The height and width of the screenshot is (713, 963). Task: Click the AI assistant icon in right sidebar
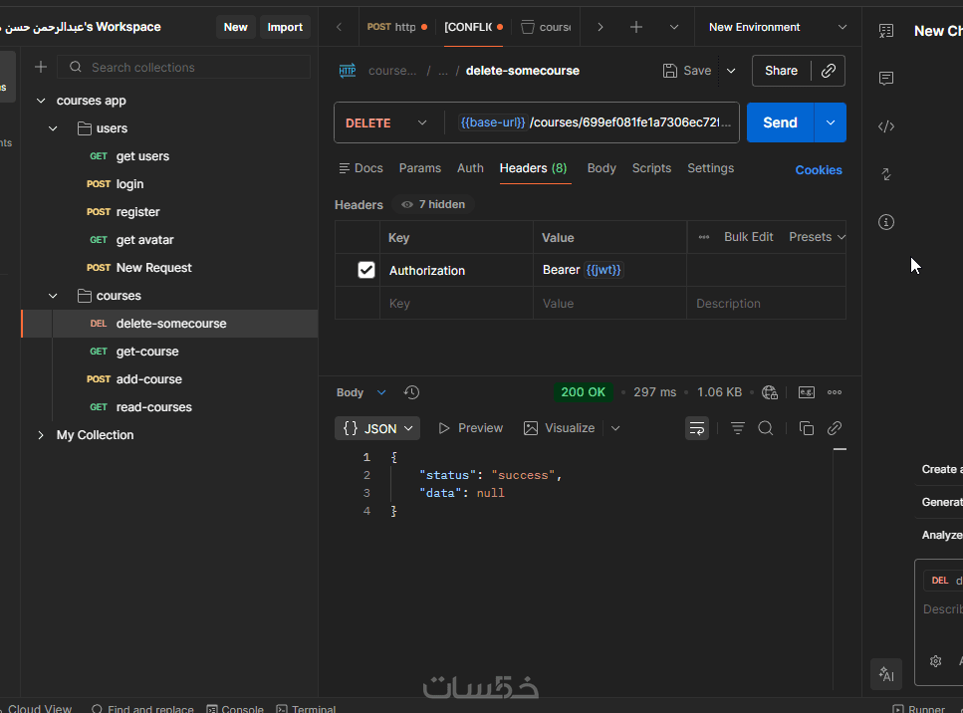(x=885, y=674)
